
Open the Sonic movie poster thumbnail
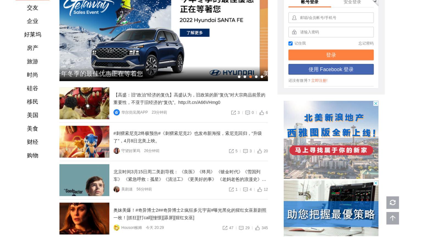pos(84,142)
